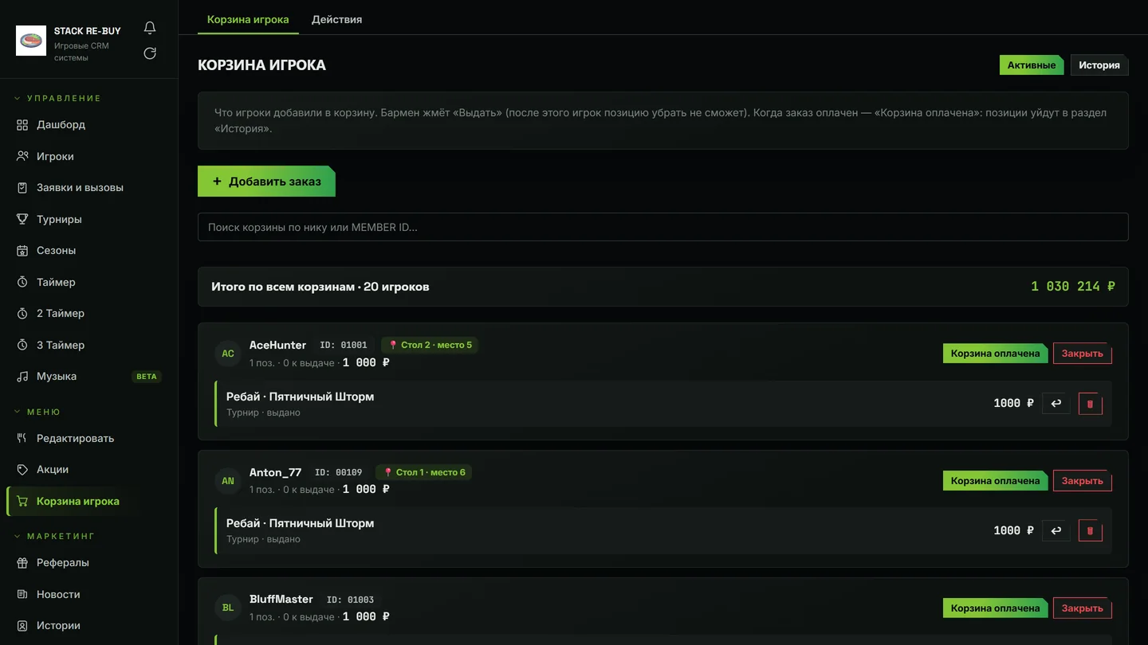Image resolution: width=1148 pixels, height=645 pixels.
Task: Open the Таймер page
Action: pyautogui.click(x=88, y=282)
